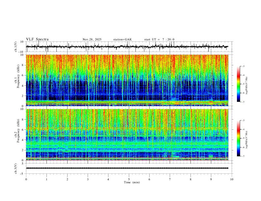Click the '-4' value on ch.2 colorbar
The image size is (261, 201).
(243, 129)
